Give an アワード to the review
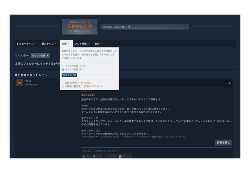Image resolution: width=250 pixels, height=173 pixels. coord(125,156)
